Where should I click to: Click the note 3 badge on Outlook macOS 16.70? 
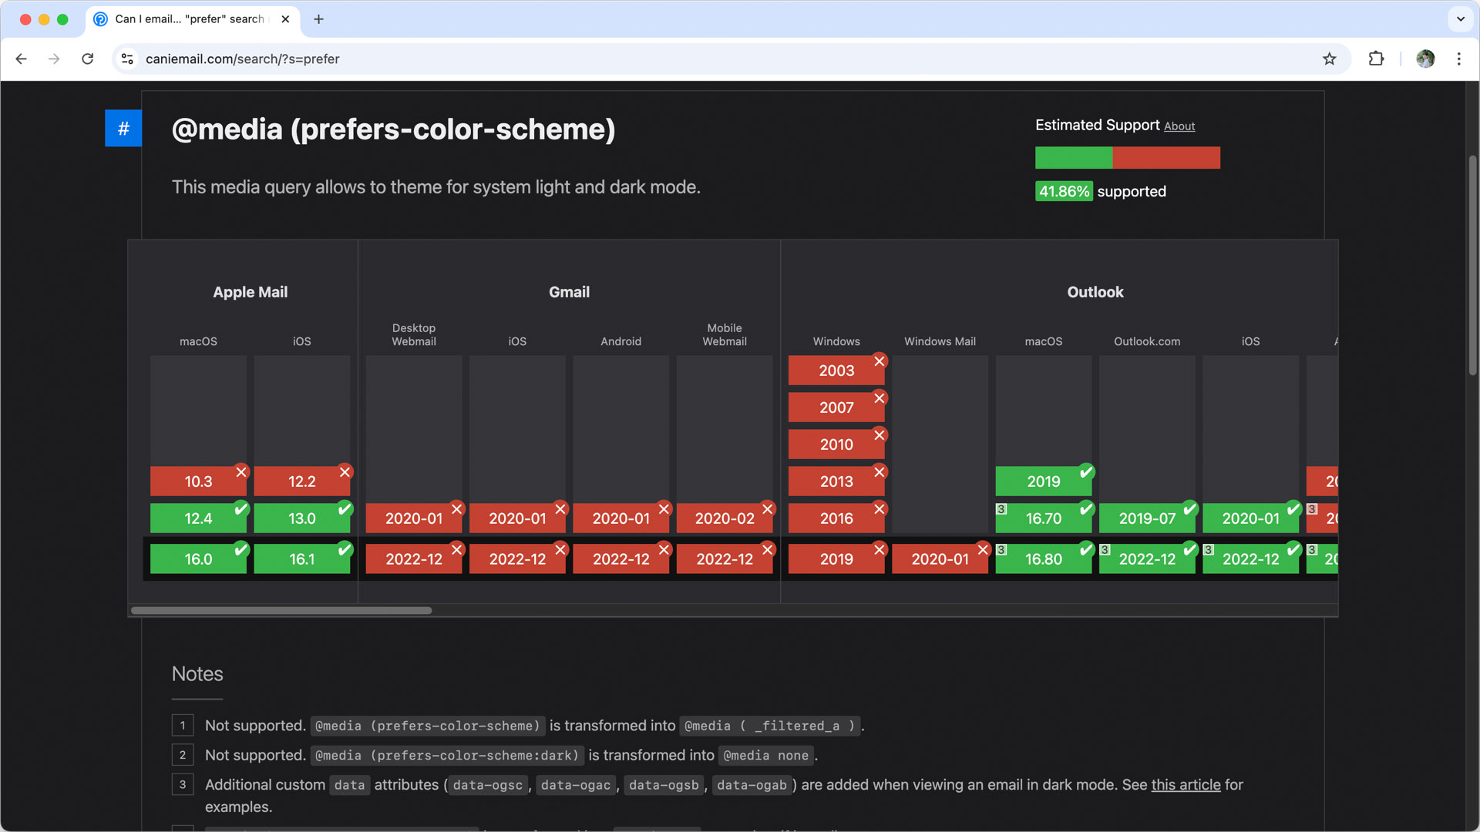pos(1001,509)
